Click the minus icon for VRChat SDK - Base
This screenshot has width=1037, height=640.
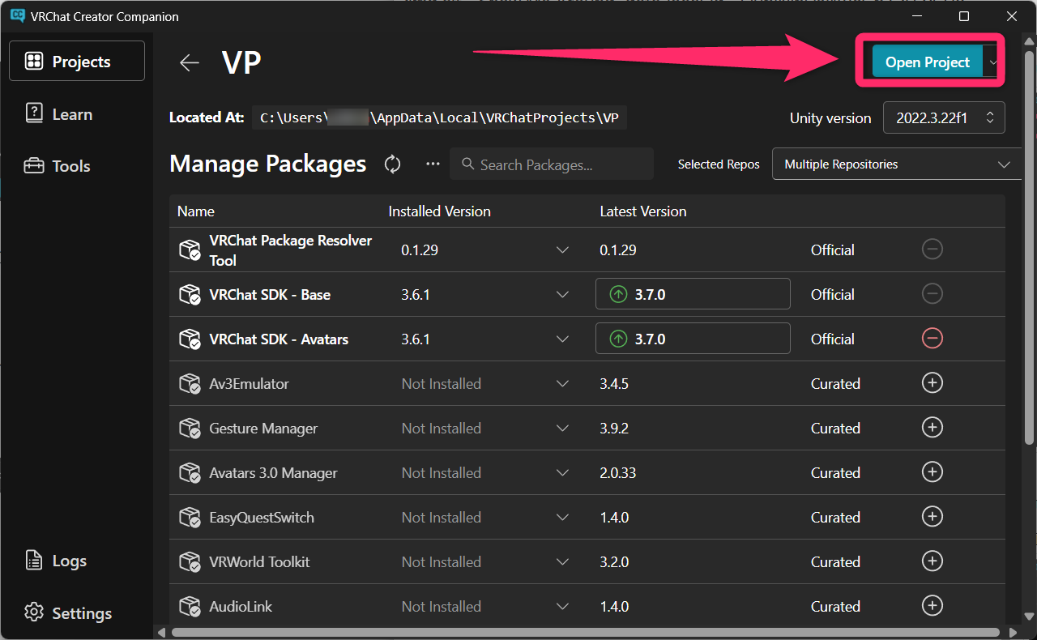pos(932,294)
